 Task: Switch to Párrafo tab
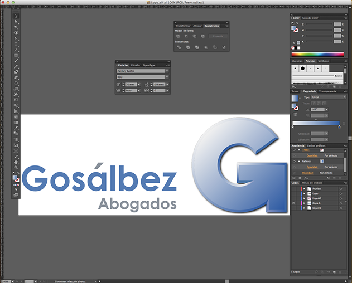tap(136, 65)
